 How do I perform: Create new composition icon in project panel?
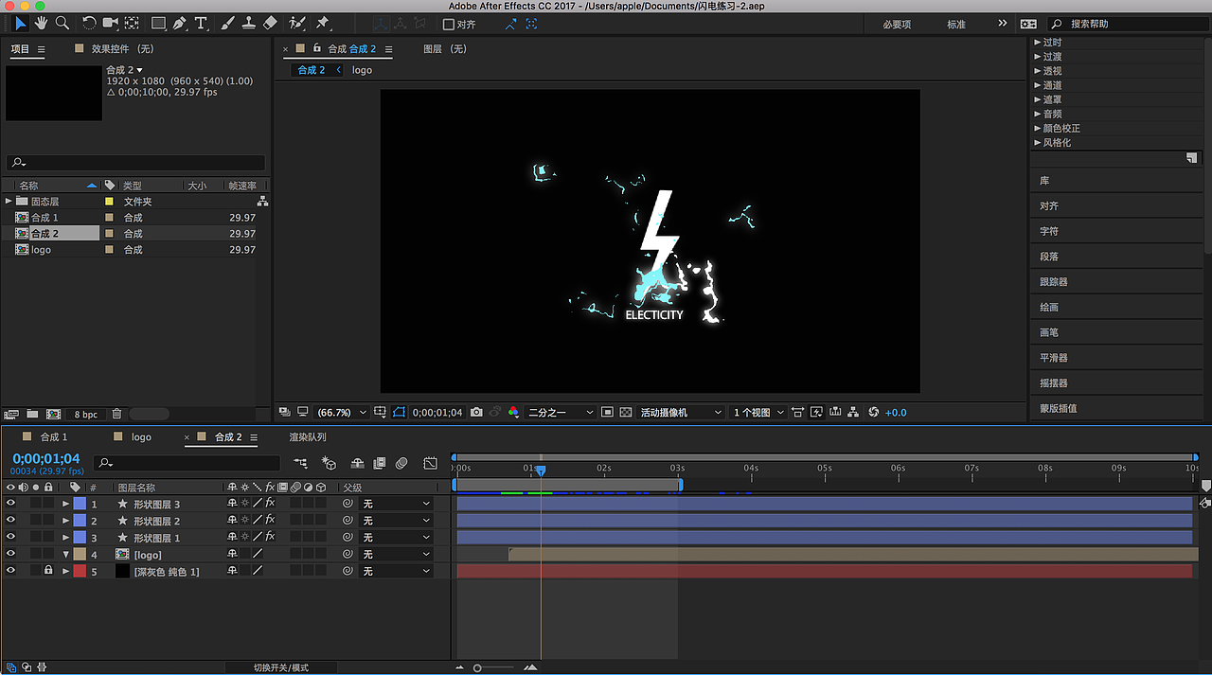(53, 414)
